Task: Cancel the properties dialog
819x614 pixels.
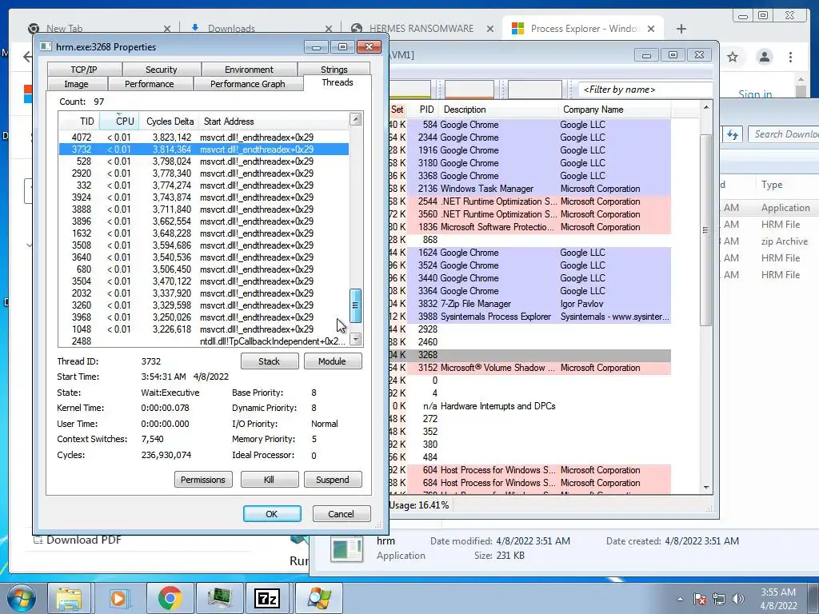Action: click(342, 514)
